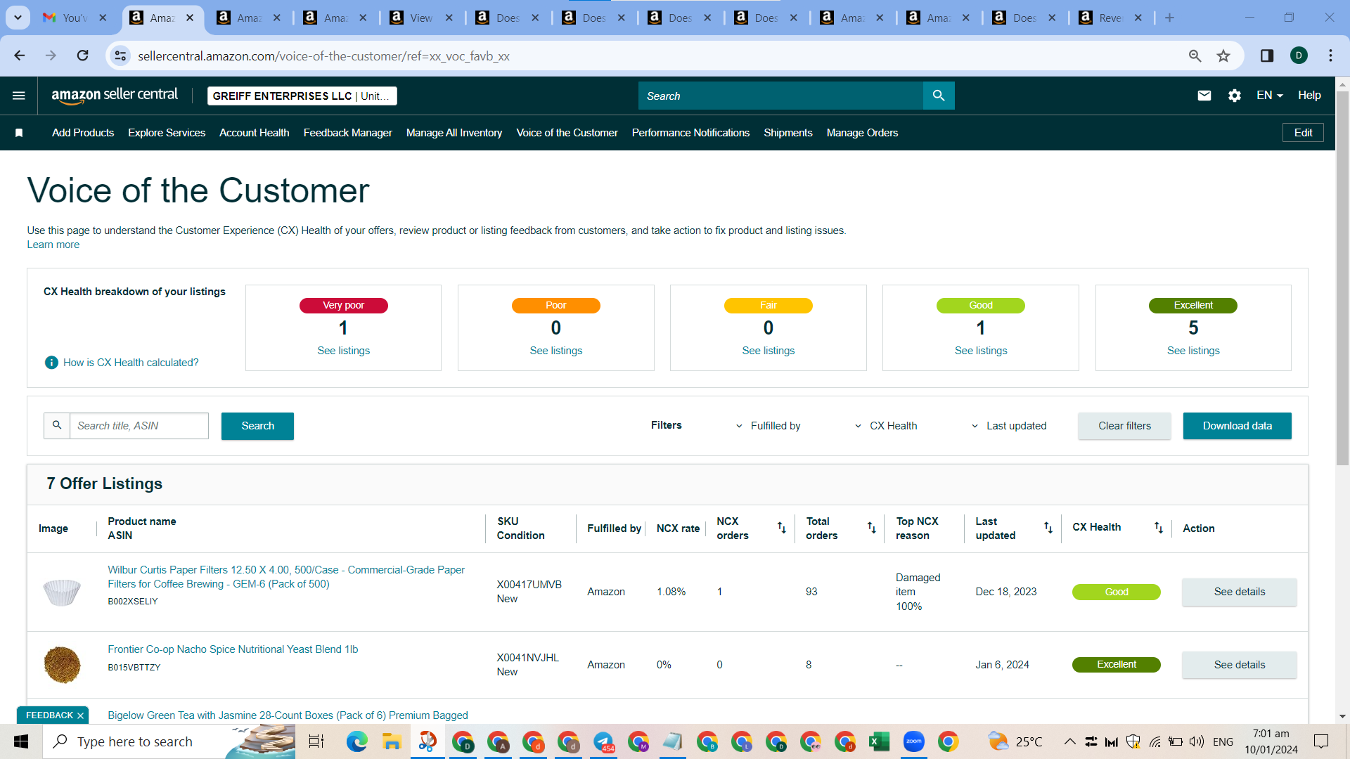Open Add Products menu item
1350x759 pixels.
(x=83, y=133)
